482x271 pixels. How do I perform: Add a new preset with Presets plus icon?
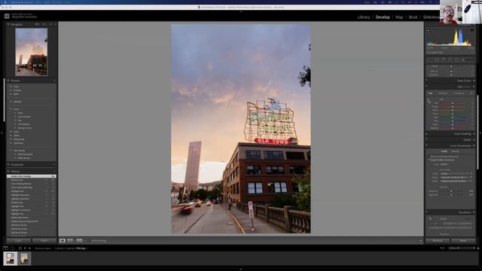pyautogui.click(x=54, y=81)
